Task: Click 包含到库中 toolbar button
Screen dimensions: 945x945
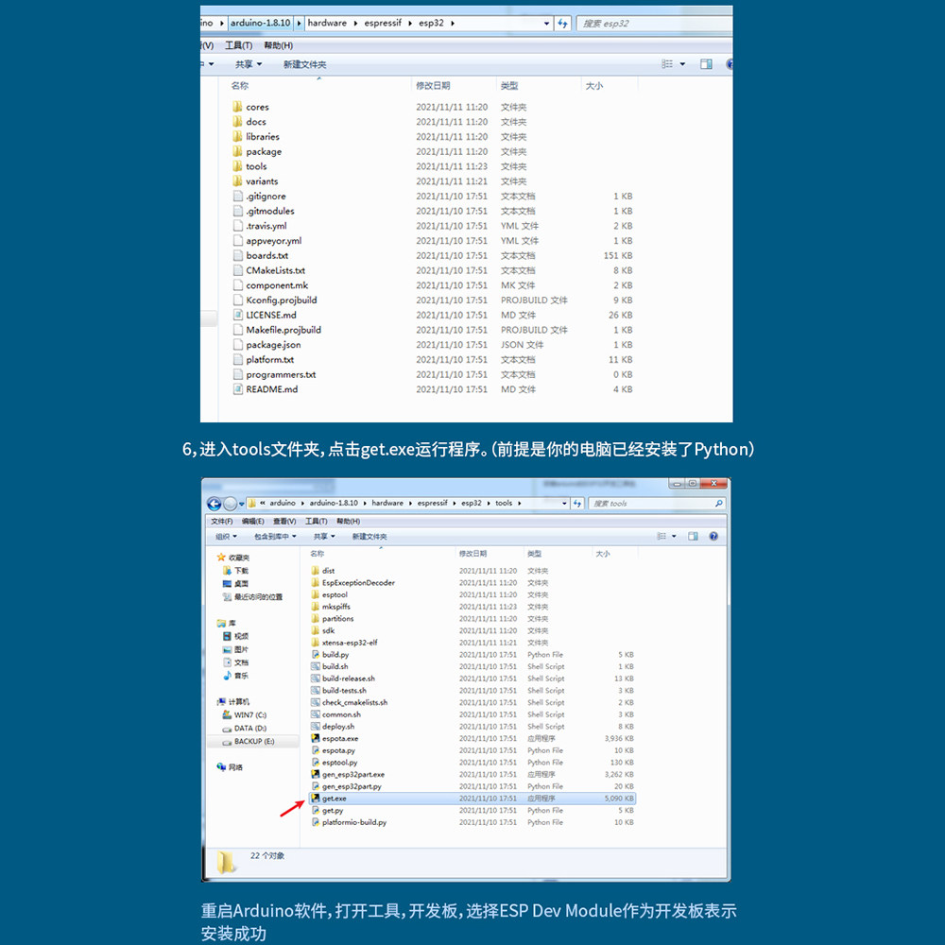Action: [275, 536]
